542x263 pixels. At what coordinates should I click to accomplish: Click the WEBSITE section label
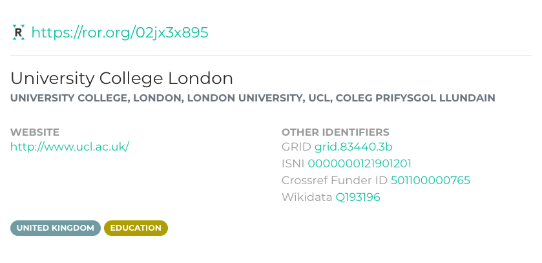pyautogui.click(x=35, y=132)
